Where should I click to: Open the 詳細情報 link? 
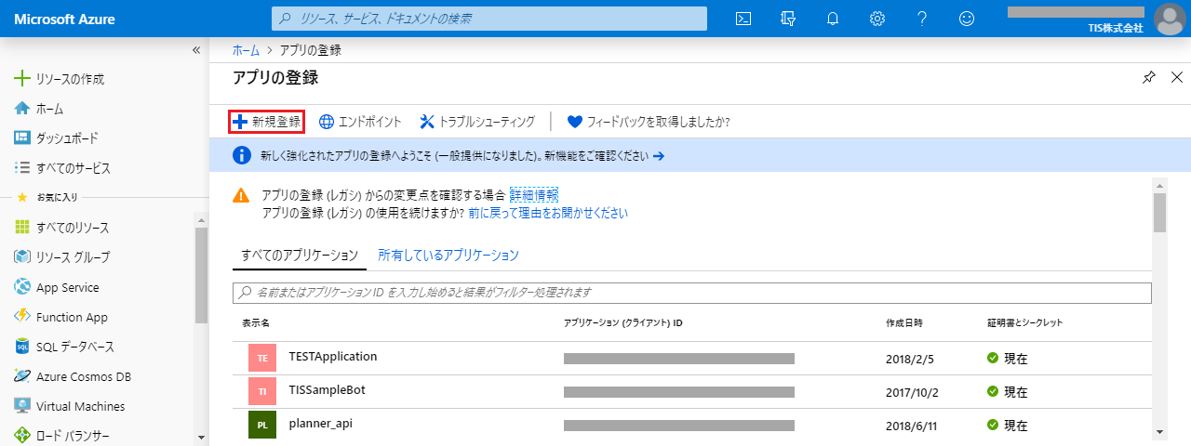534,195
